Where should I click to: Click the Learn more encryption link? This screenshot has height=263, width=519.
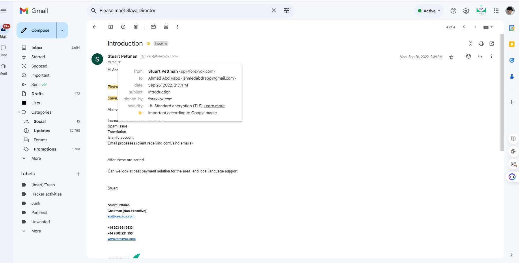point(214,106)
